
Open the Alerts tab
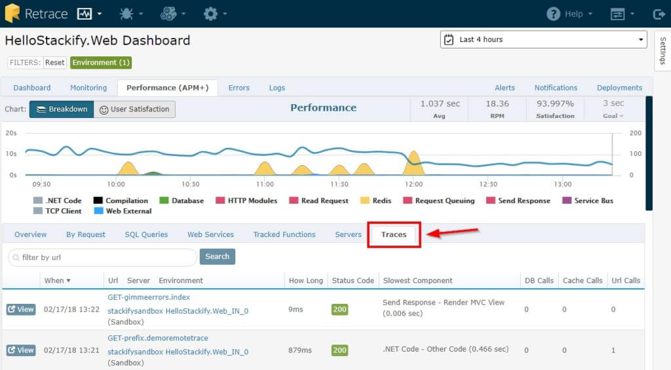click(505, 88)
